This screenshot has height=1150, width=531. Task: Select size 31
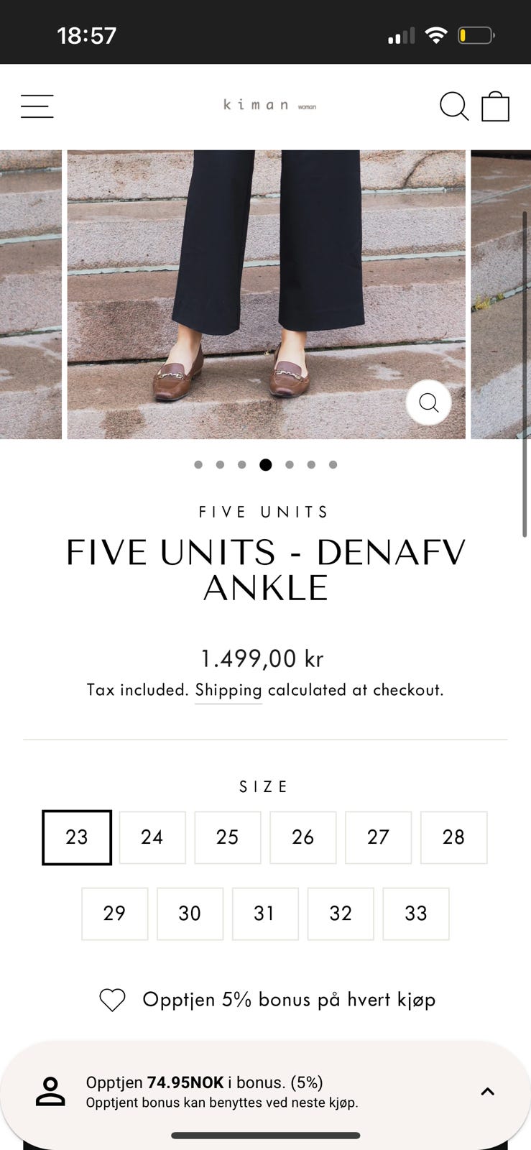(x=265, y=914)
